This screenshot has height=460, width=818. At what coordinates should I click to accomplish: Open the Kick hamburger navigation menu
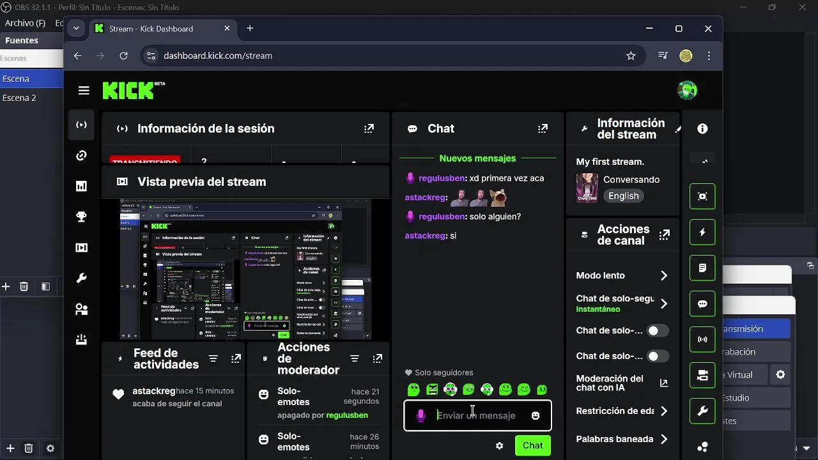click(84, 90)
